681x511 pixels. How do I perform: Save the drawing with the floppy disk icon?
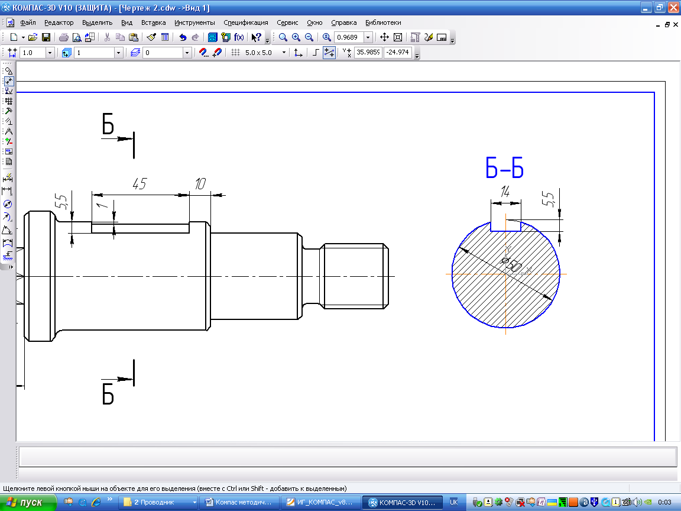[46, 37]
